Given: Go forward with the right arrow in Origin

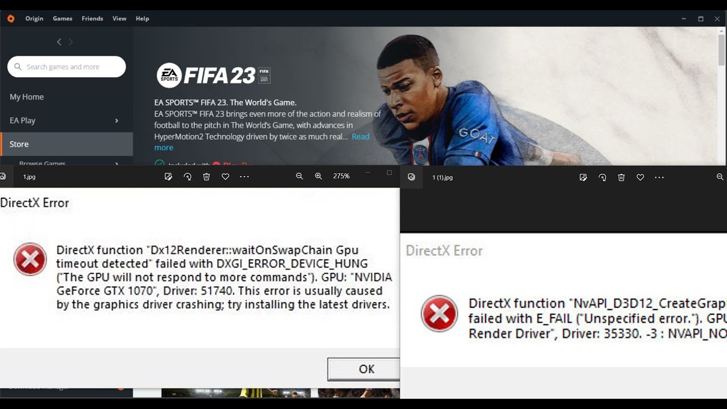Looking at the screenshot, I should pyautogui.click(x=71, y=41).
